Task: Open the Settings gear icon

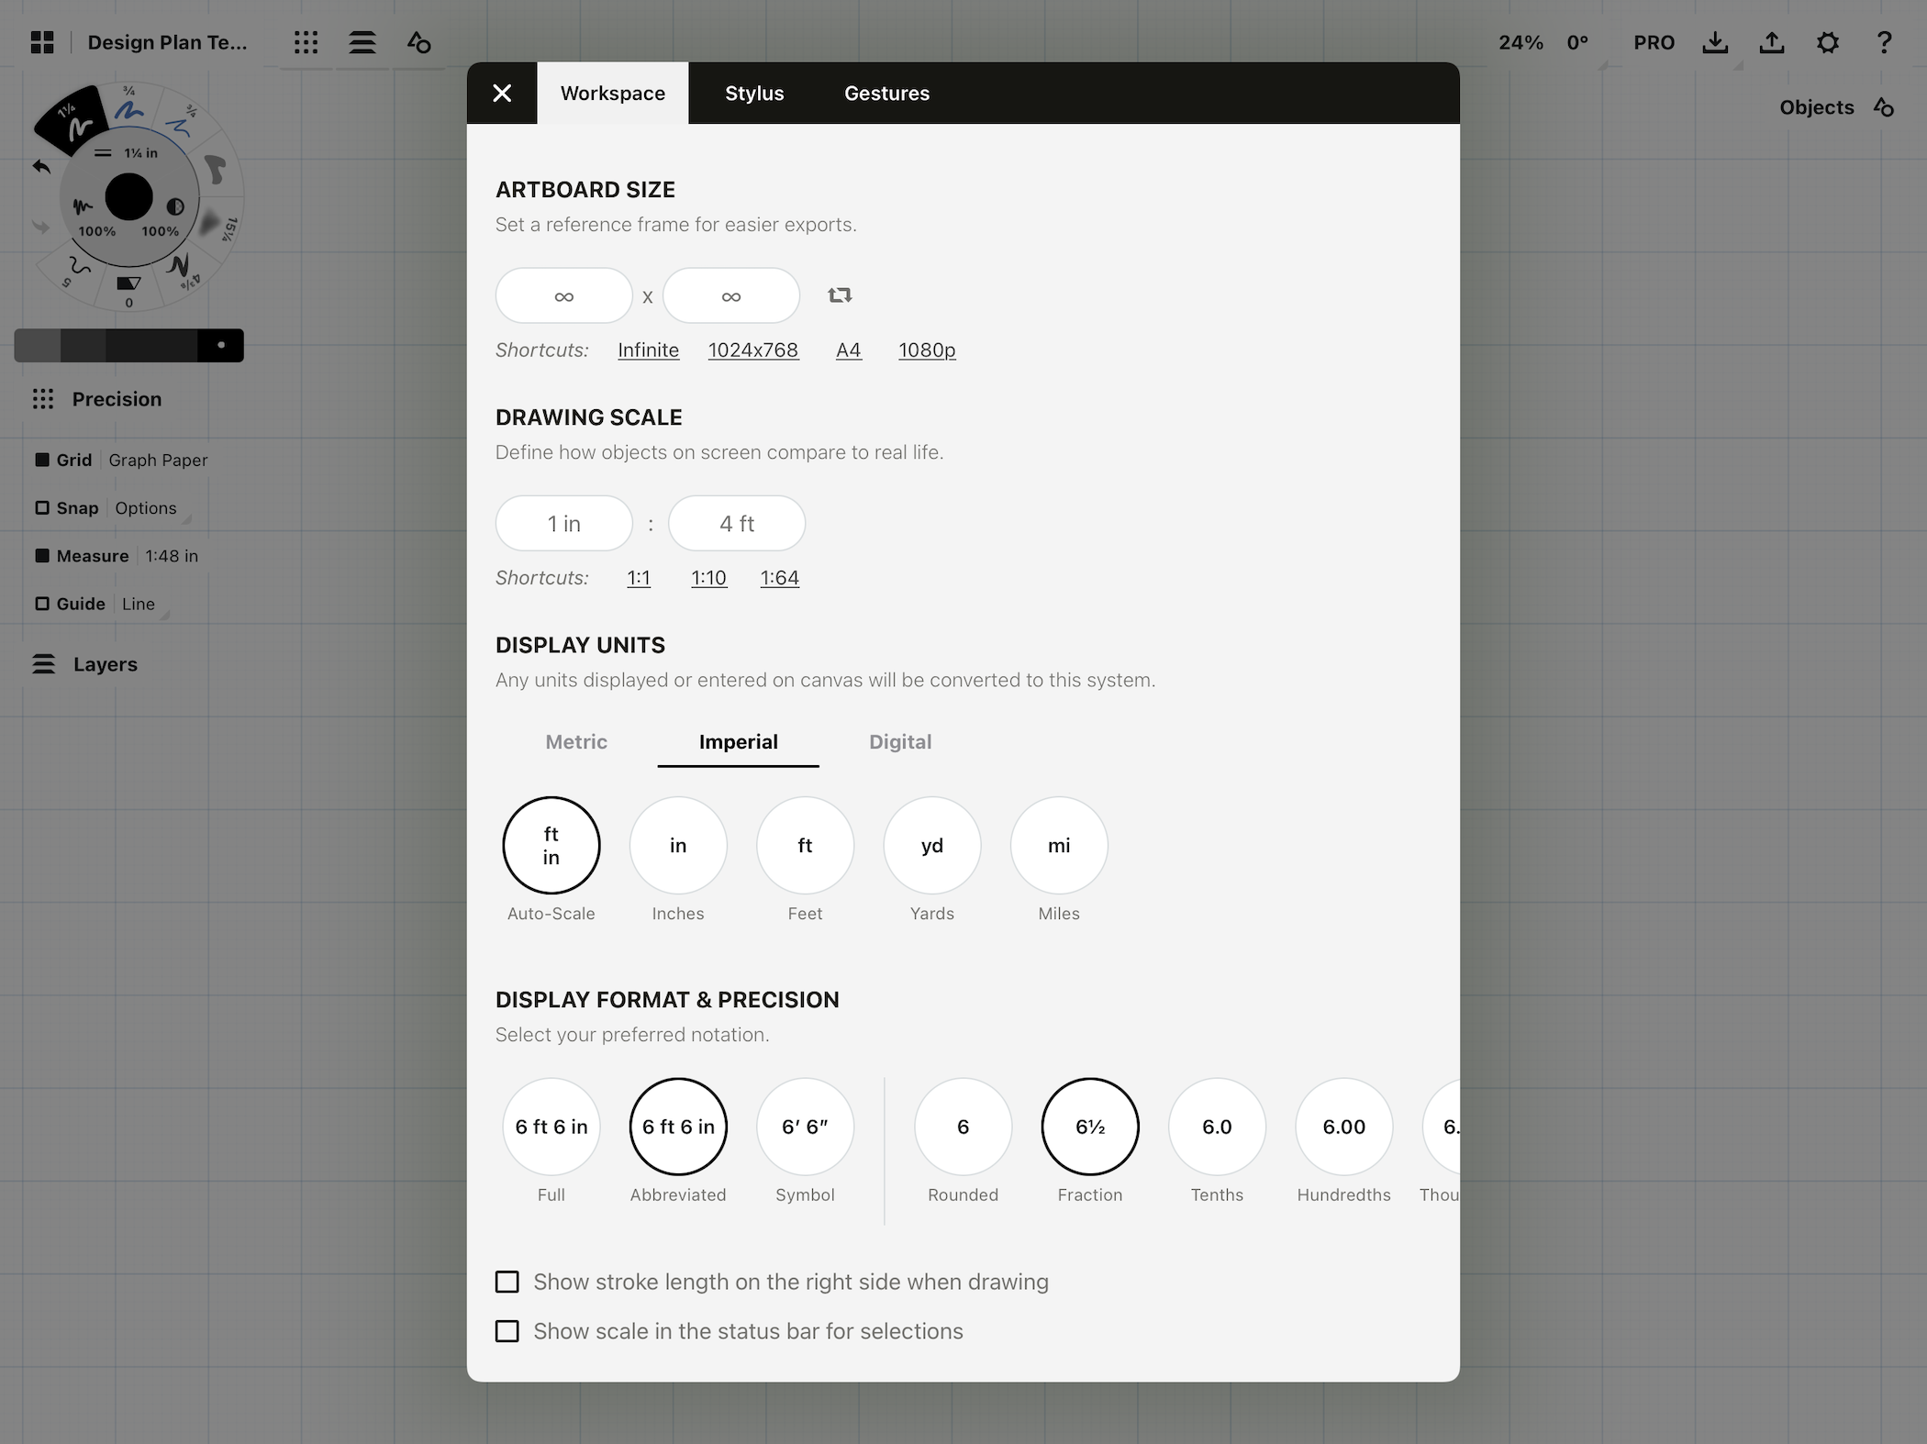Action: 1828,42
